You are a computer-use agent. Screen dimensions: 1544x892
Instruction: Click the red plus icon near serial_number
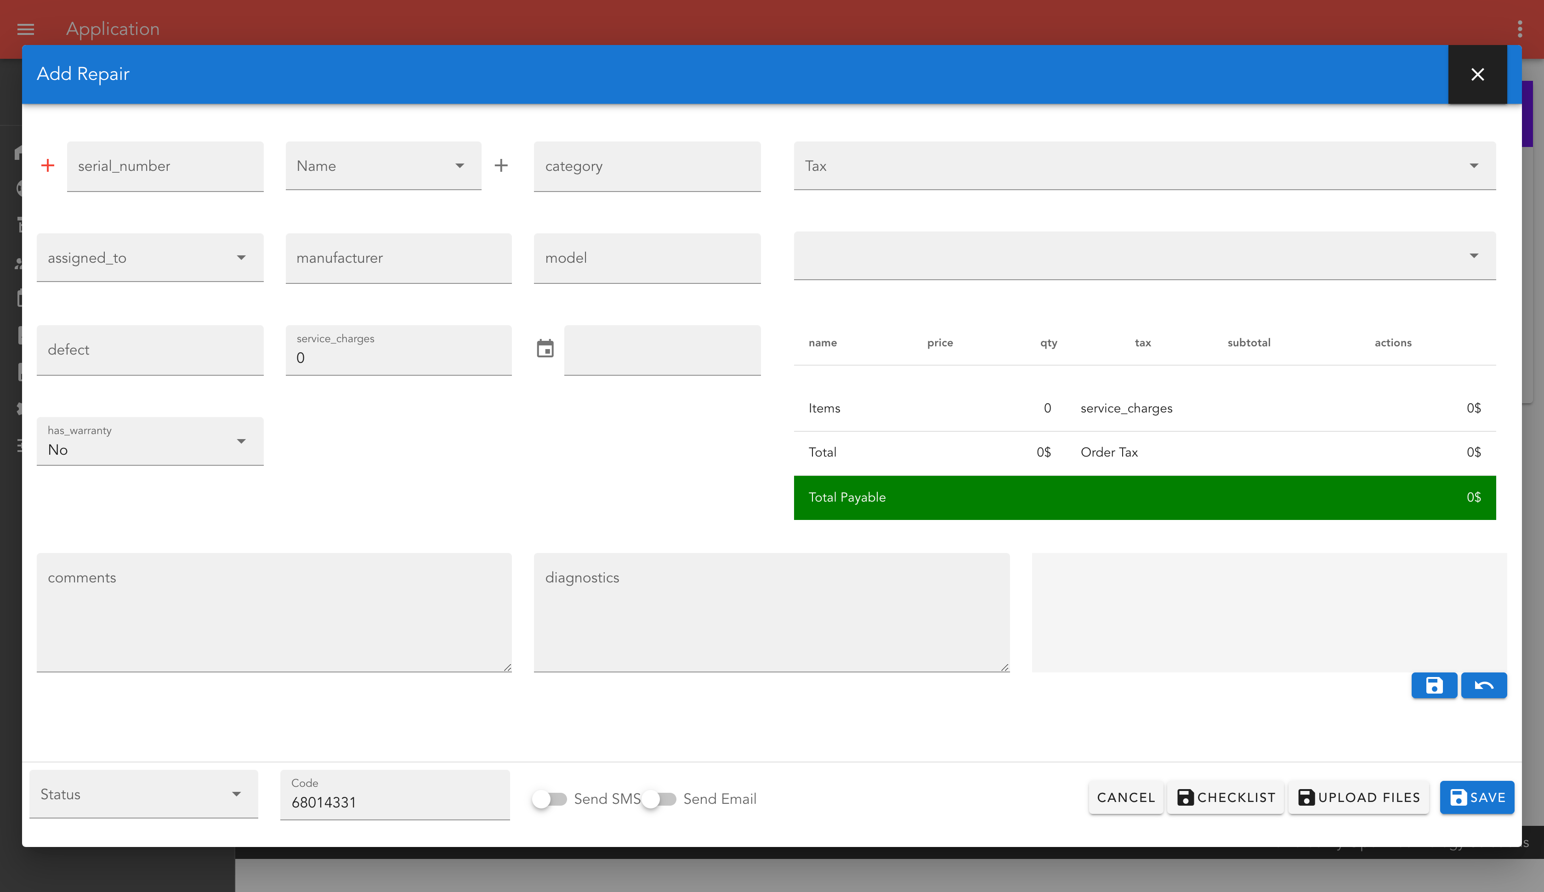coord(48,166)
